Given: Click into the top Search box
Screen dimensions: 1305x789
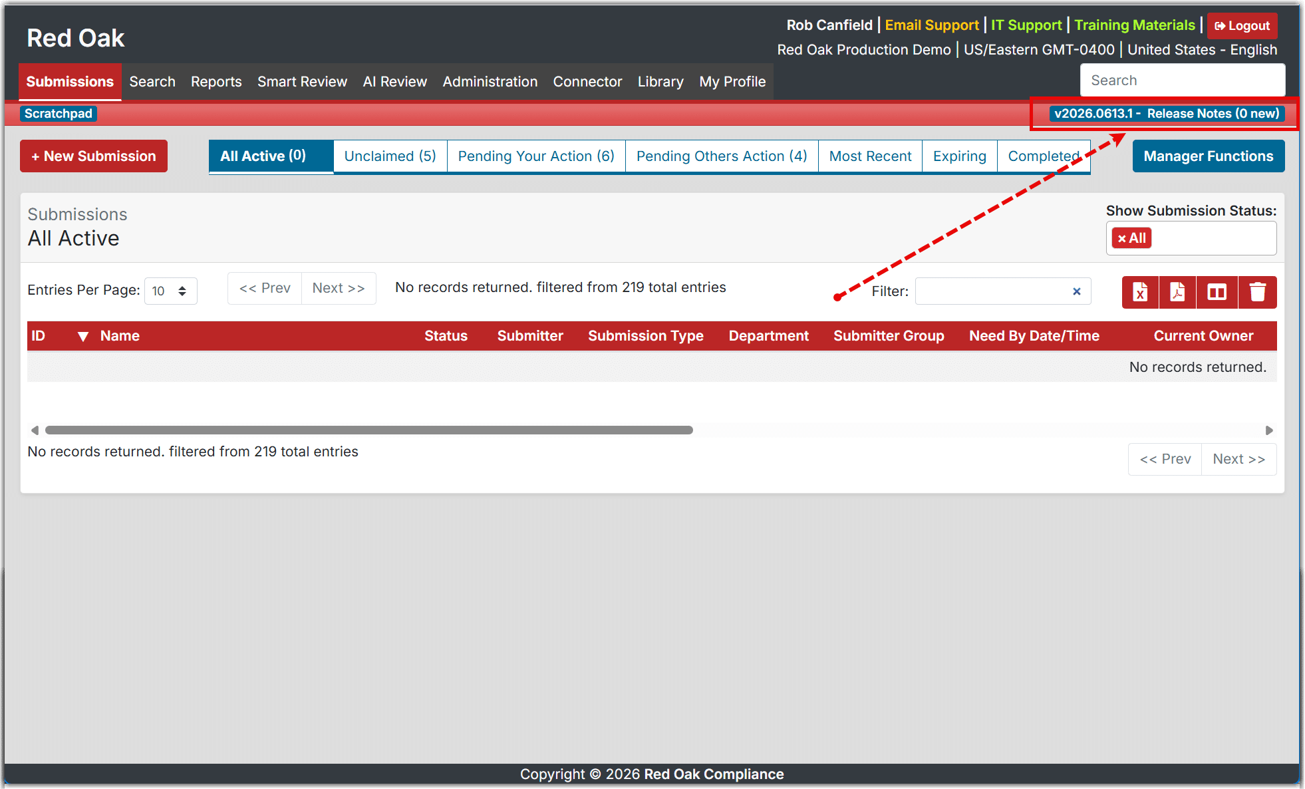Looking at the screenshot, I should (1182, 80).
